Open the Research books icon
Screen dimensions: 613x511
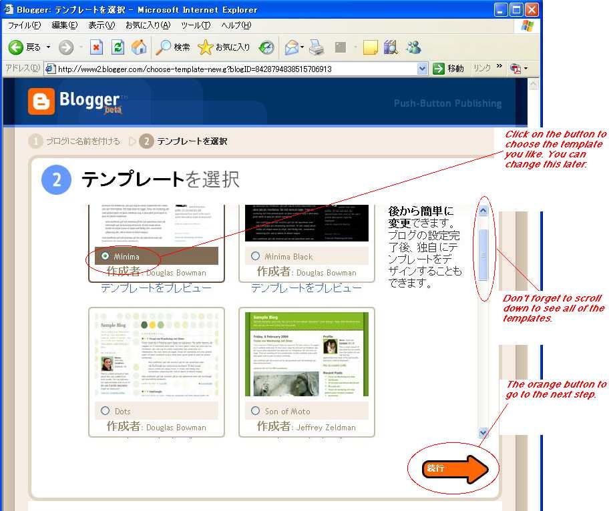391,47
